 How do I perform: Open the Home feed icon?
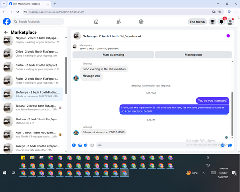click(96, 22)
